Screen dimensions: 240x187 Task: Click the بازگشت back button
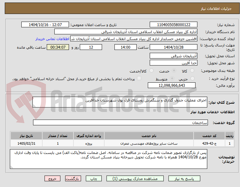(73, 179)
